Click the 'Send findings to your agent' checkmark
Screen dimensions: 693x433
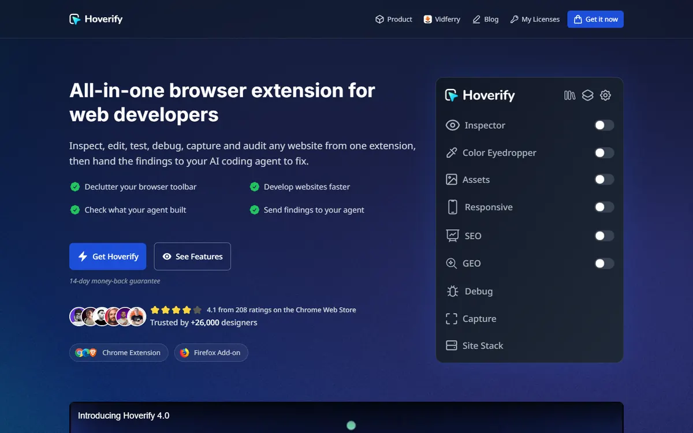(x=254, y=210)
